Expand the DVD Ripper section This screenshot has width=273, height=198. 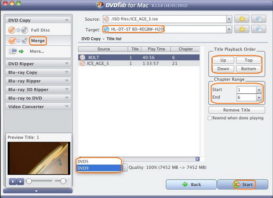(38, 64)
